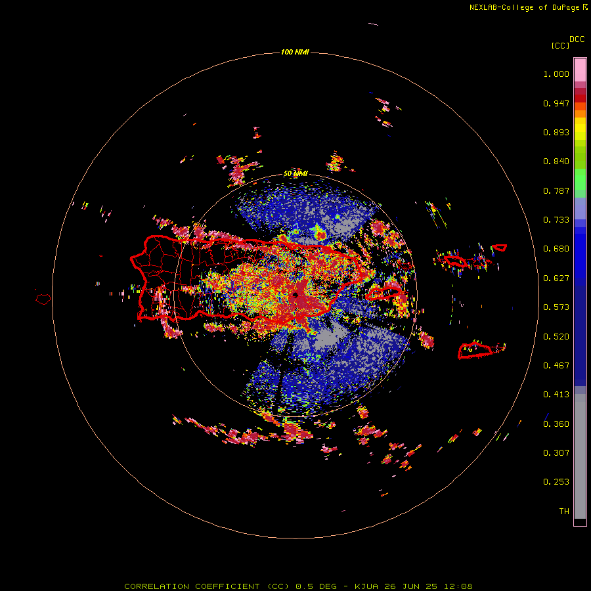Pick the light pink segment of the color bar
The image size is (591, 591).
[x=580, y=70]
